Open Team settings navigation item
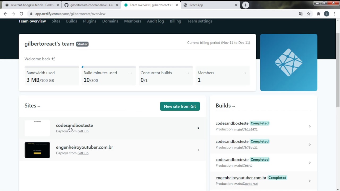Image resolution: width=340 pixels, height=191 pixels. [200, 21]
